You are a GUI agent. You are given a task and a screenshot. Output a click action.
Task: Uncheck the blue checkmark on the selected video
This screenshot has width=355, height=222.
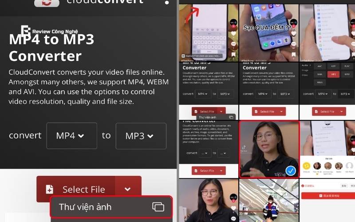point(291,170)
